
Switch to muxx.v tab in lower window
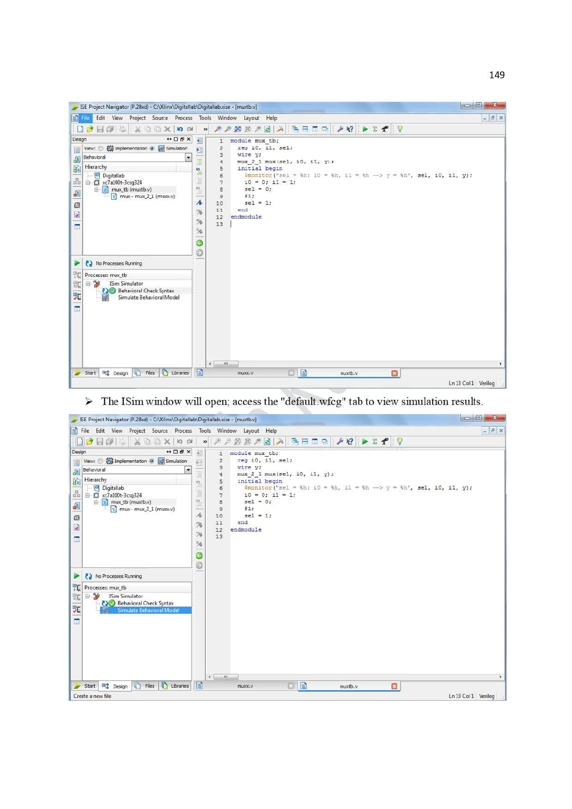pos(245,686)
